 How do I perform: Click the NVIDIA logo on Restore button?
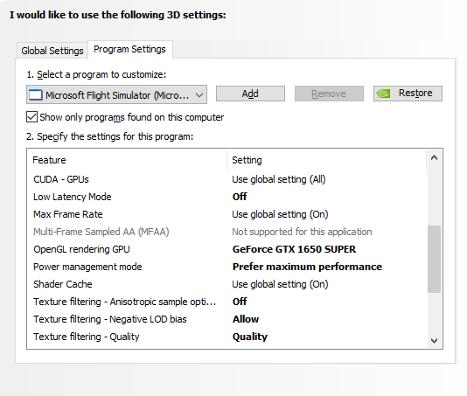pyautogui.click(x=383, y=94)
